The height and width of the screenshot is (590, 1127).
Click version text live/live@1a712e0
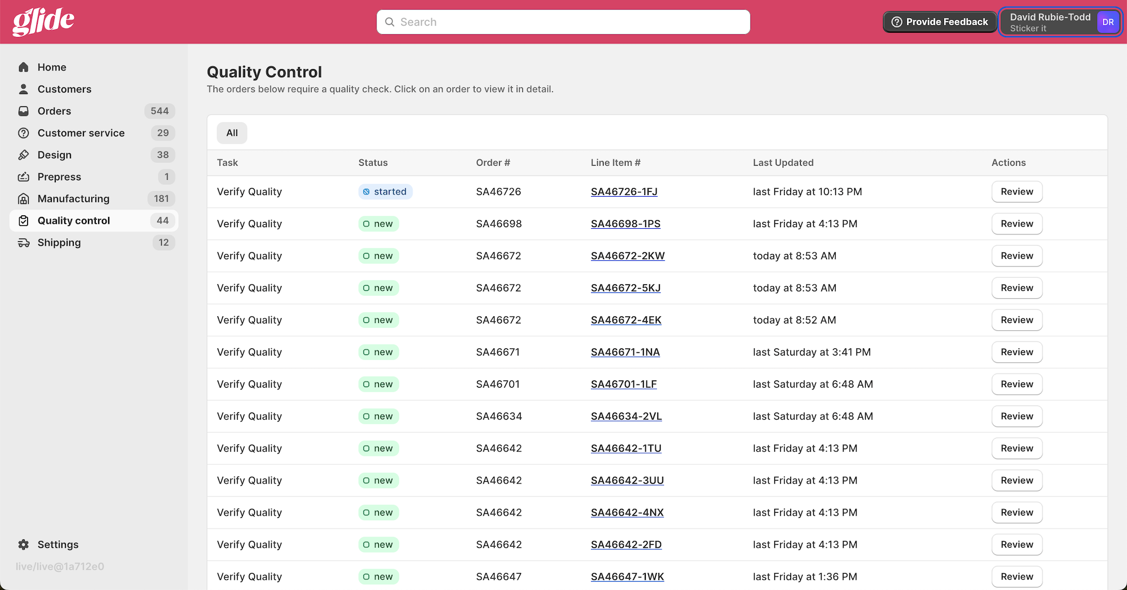click(60, 566)
